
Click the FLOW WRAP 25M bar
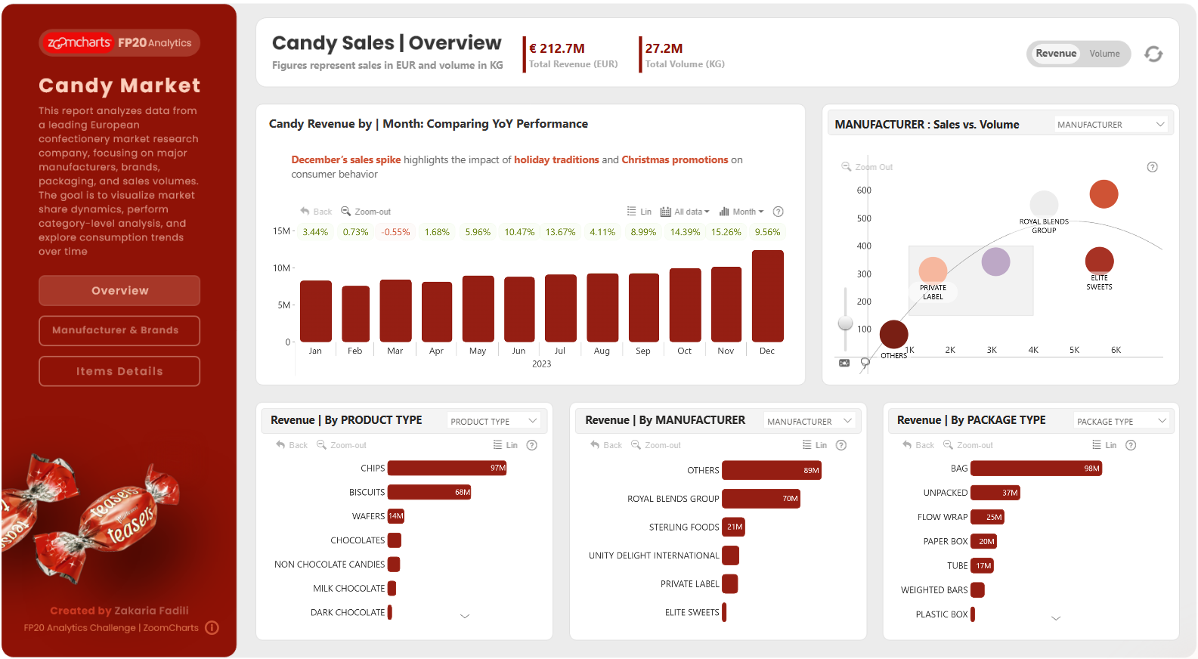987,517
